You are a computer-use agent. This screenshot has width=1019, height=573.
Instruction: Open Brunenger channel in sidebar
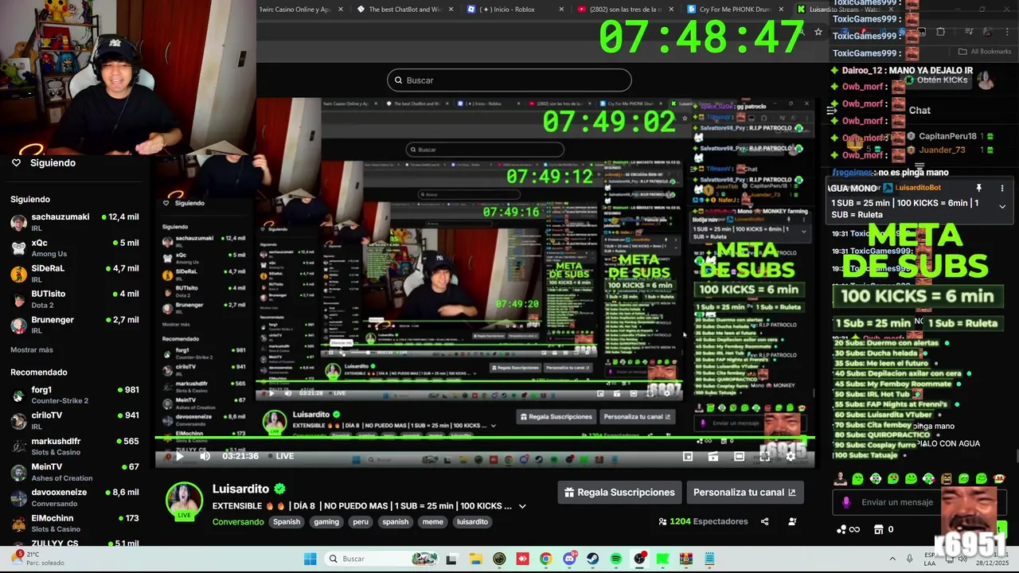coord(74,324)
